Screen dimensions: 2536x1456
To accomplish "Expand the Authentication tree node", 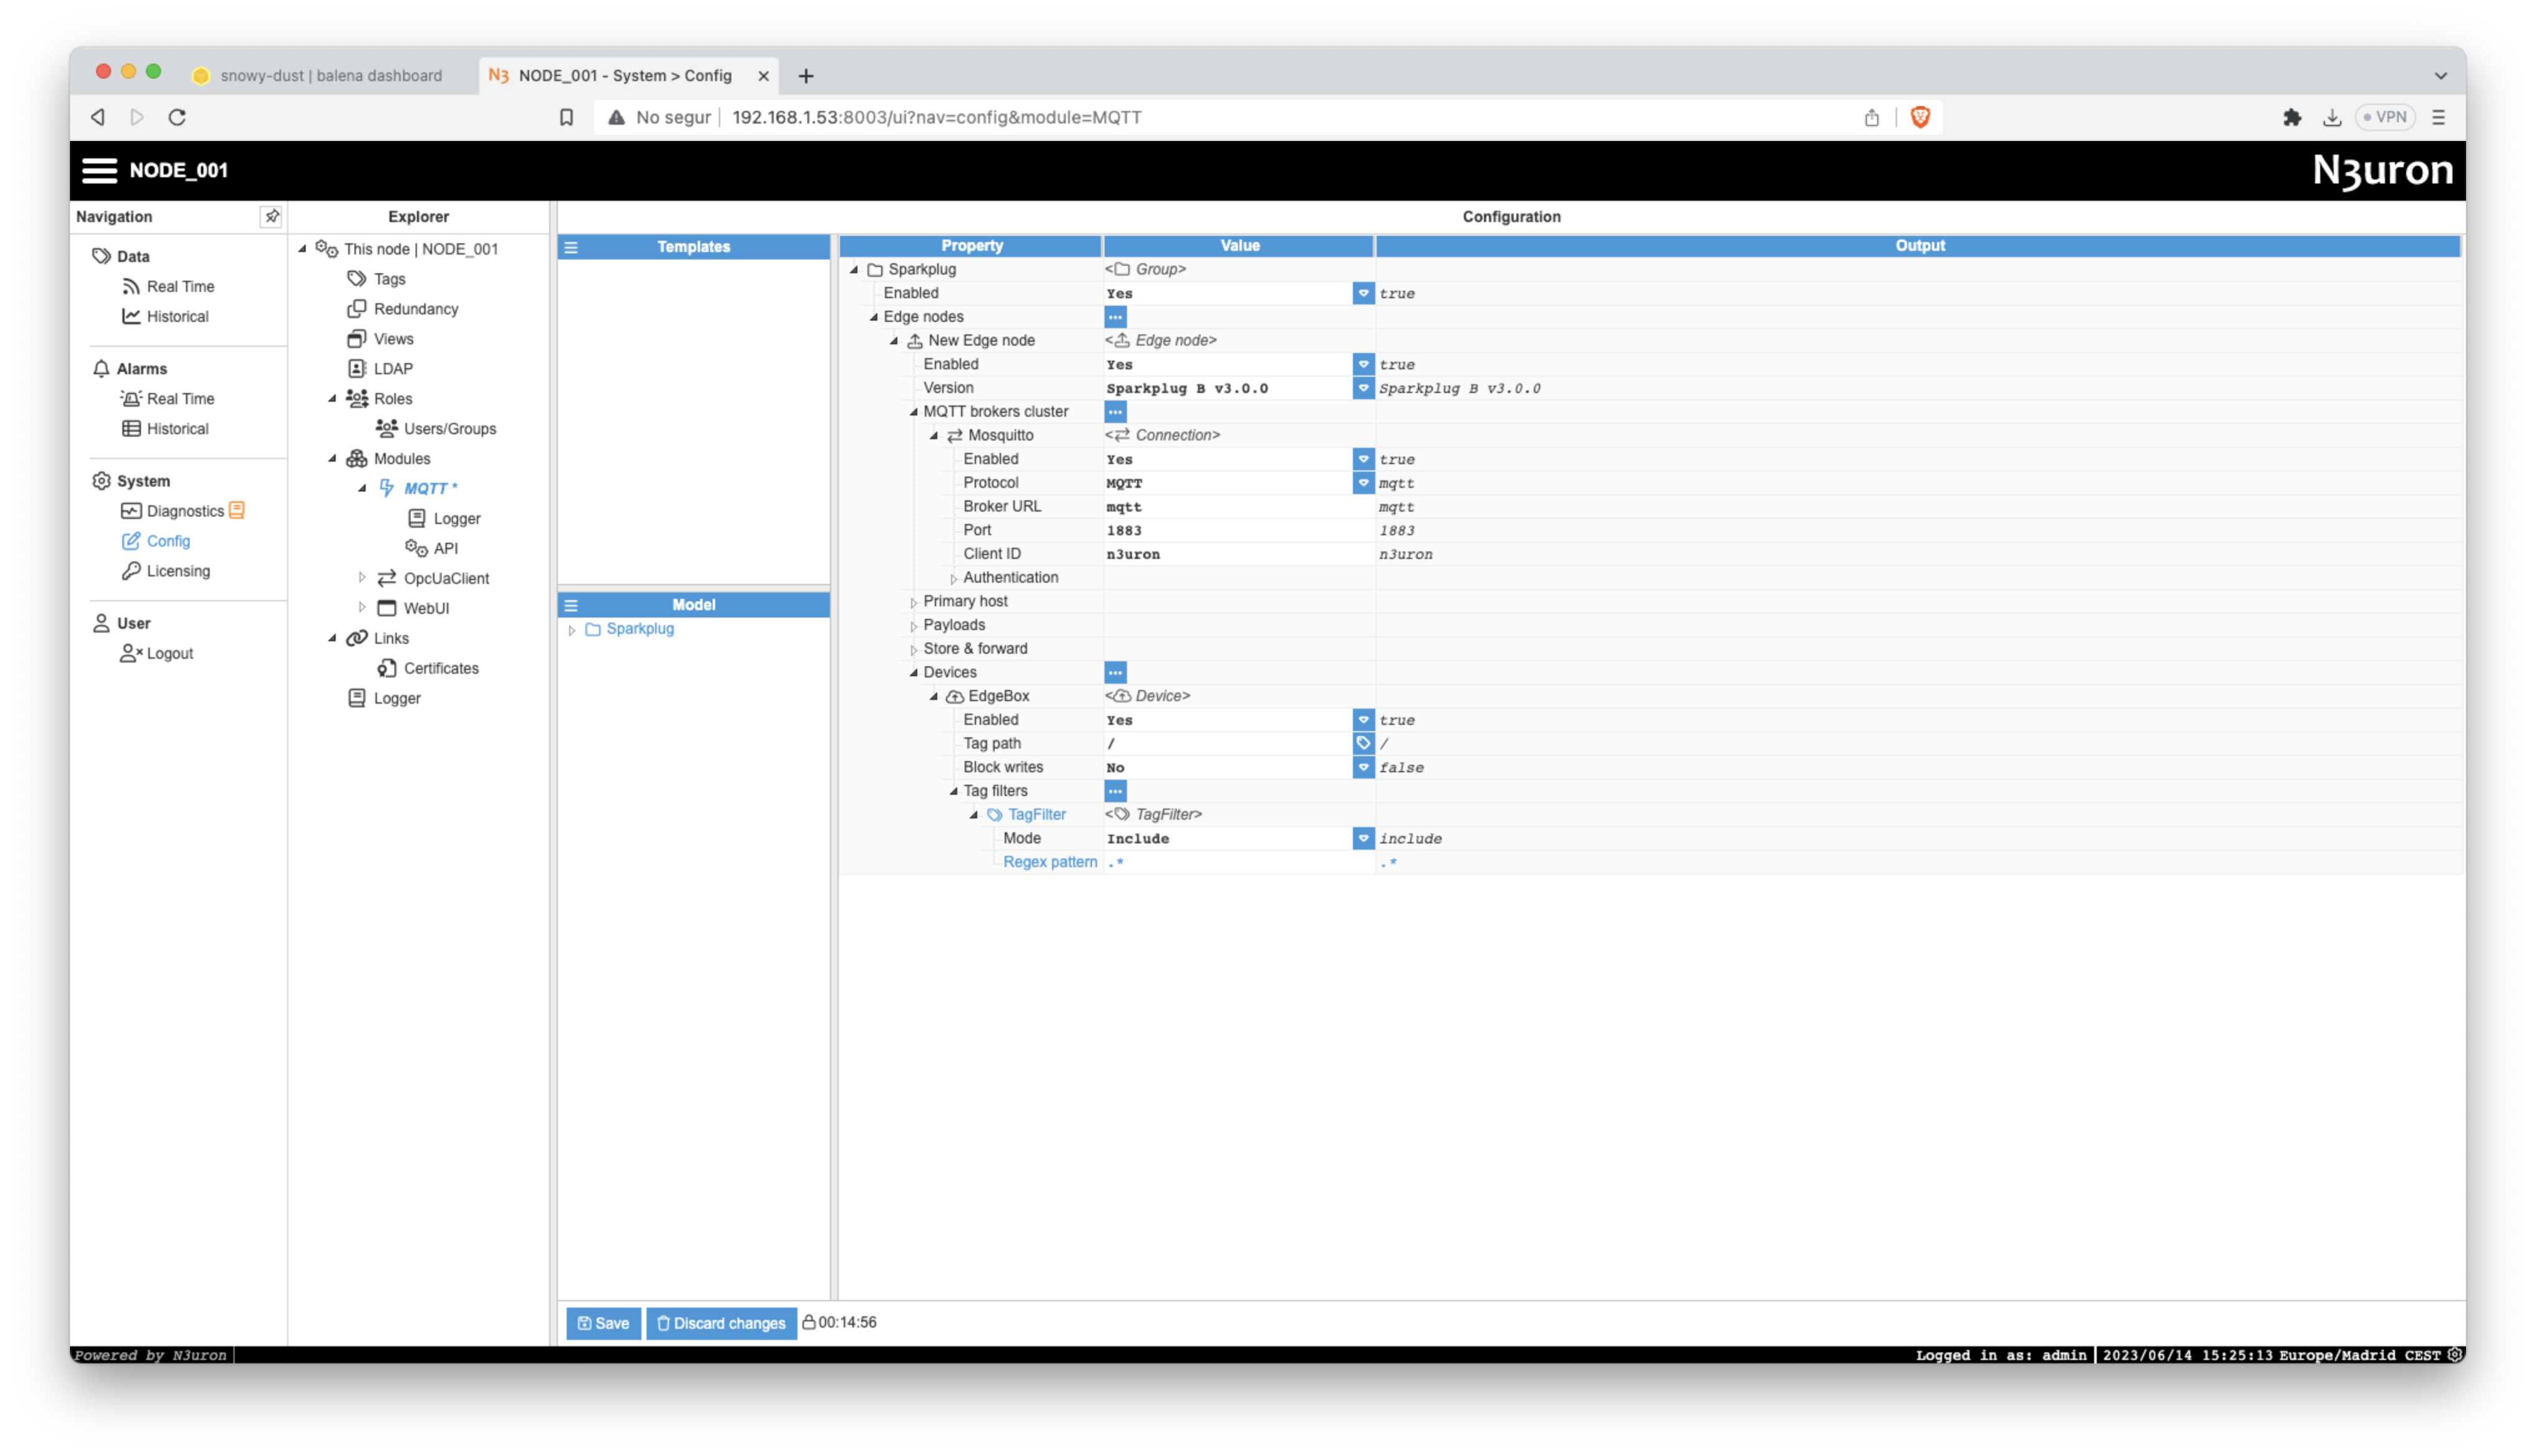I will (953, 578).
